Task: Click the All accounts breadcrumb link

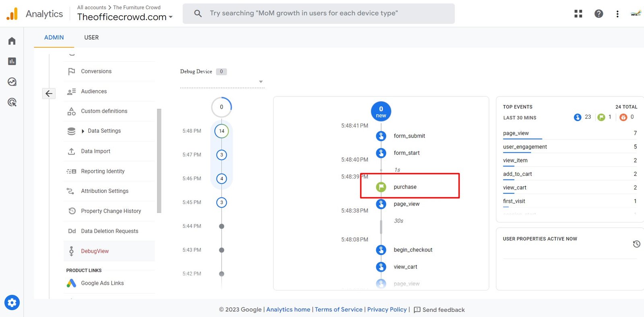Action: 92,7
